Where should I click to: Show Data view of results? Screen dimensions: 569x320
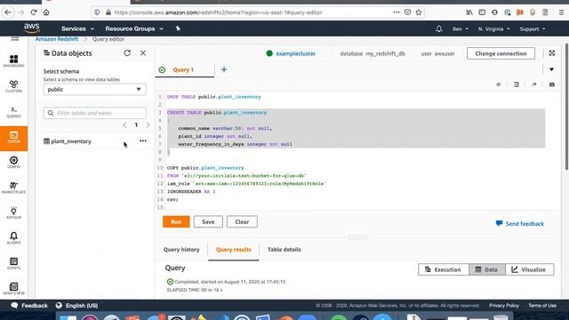click(x=486, y=269)
